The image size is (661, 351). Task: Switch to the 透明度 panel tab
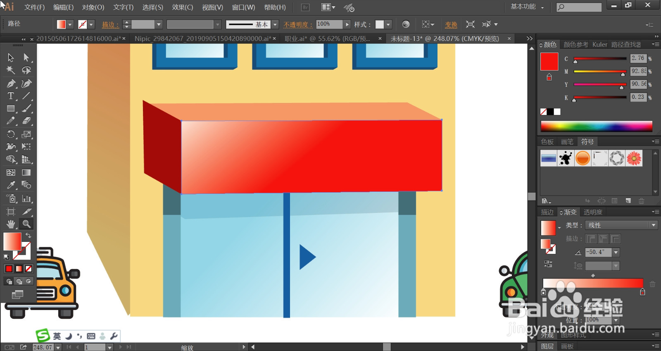click(593, 212)
